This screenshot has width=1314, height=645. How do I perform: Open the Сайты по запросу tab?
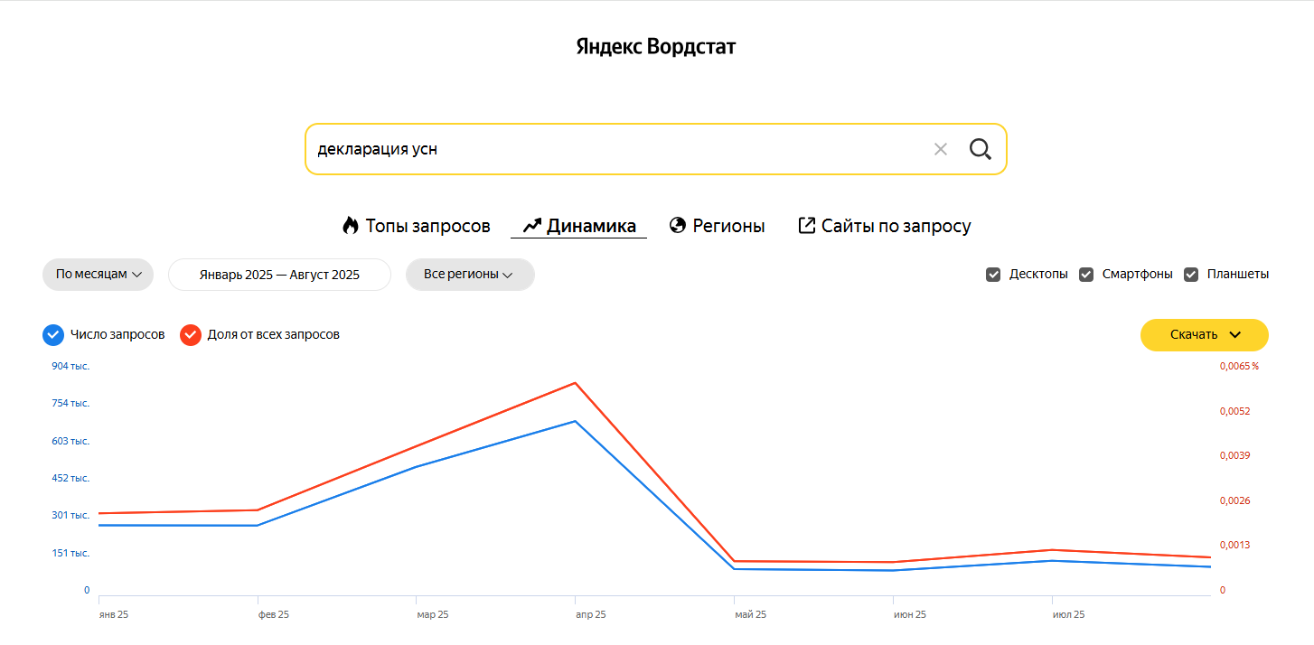[x=896, y=226]
